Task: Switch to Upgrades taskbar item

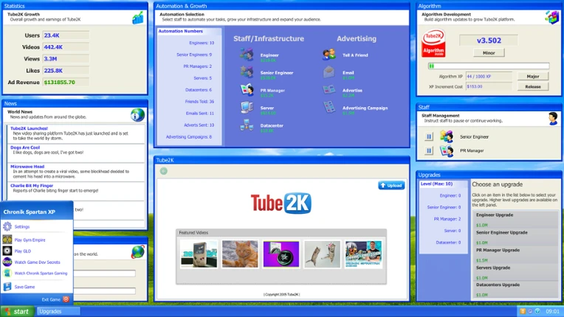Action: click(58, 311)
